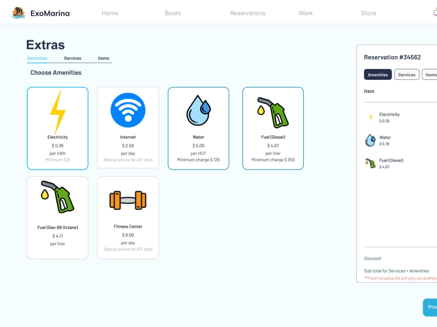Choose the Fitness Center dumbbell icon

(128, 200)
